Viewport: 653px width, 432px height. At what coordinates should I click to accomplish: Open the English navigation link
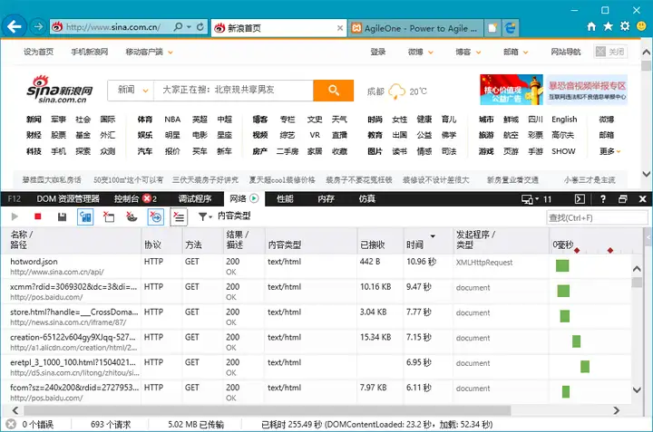point(564,120)
